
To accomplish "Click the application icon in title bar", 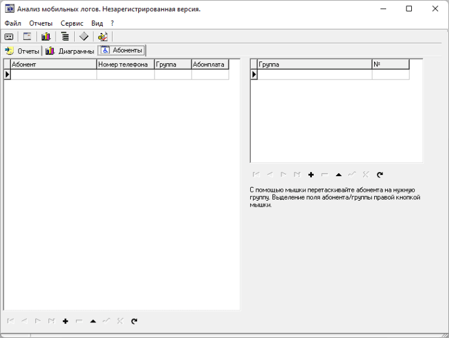I will coord(10,8).
